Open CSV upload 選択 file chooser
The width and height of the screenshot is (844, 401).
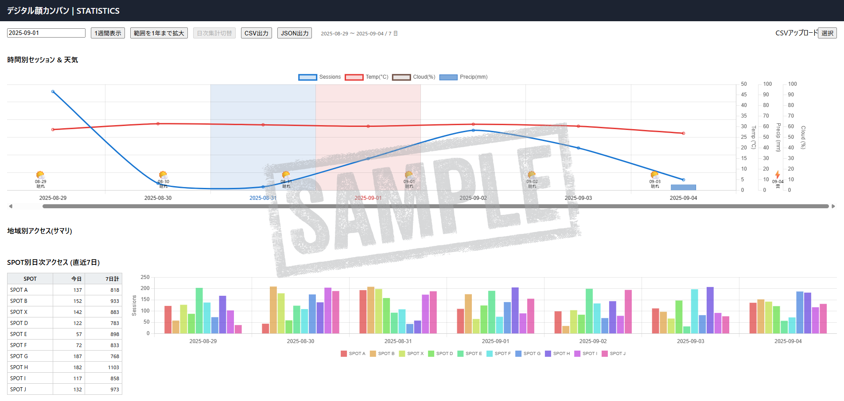point(827,33)
